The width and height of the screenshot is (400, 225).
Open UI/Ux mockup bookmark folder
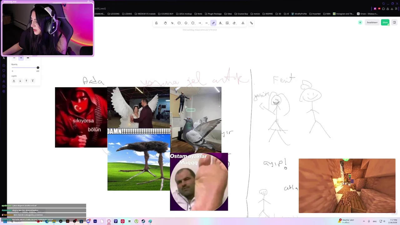(x=184, y=14)
